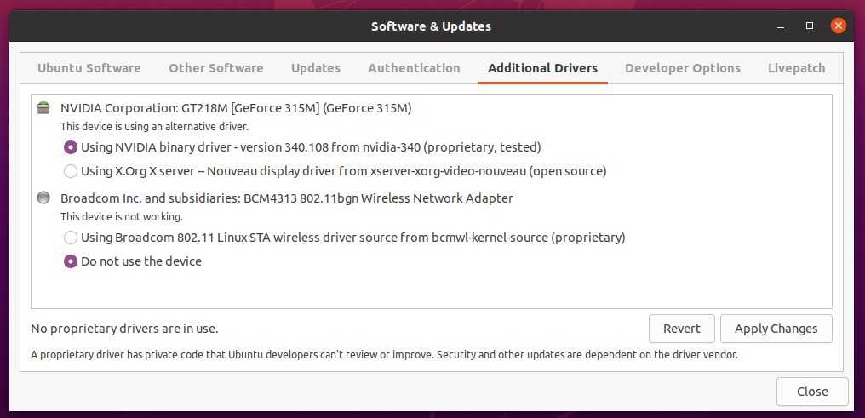Minimize the Software & Updates window

click(780, 26)
